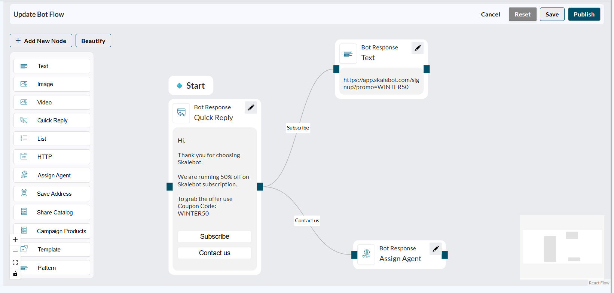Open the pencil editor on Text node

tap(418, 48)
